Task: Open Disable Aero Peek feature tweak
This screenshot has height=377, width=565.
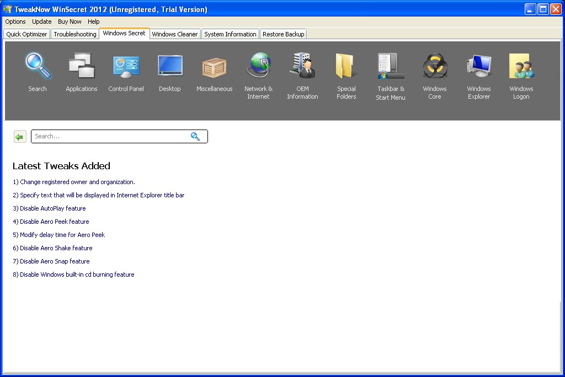Action: [51, 222]
